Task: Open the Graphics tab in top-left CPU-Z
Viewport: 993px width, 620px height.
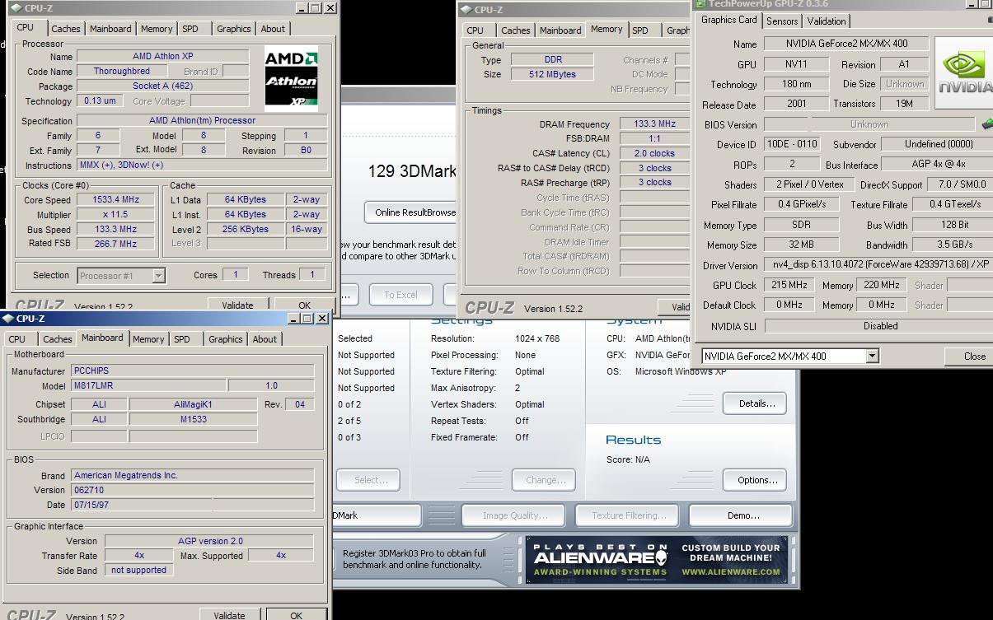Action: 233,29
